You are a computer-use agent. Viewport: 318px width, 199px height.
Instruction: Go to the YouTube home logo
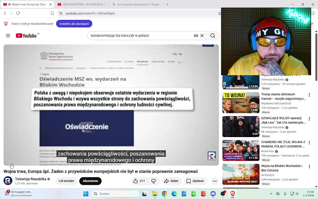click(26, 36)
